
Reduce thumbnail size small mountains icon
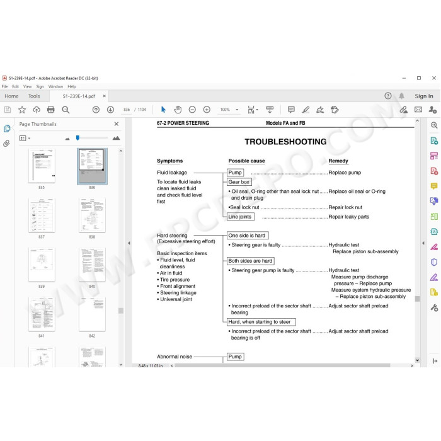pos(67,139)
